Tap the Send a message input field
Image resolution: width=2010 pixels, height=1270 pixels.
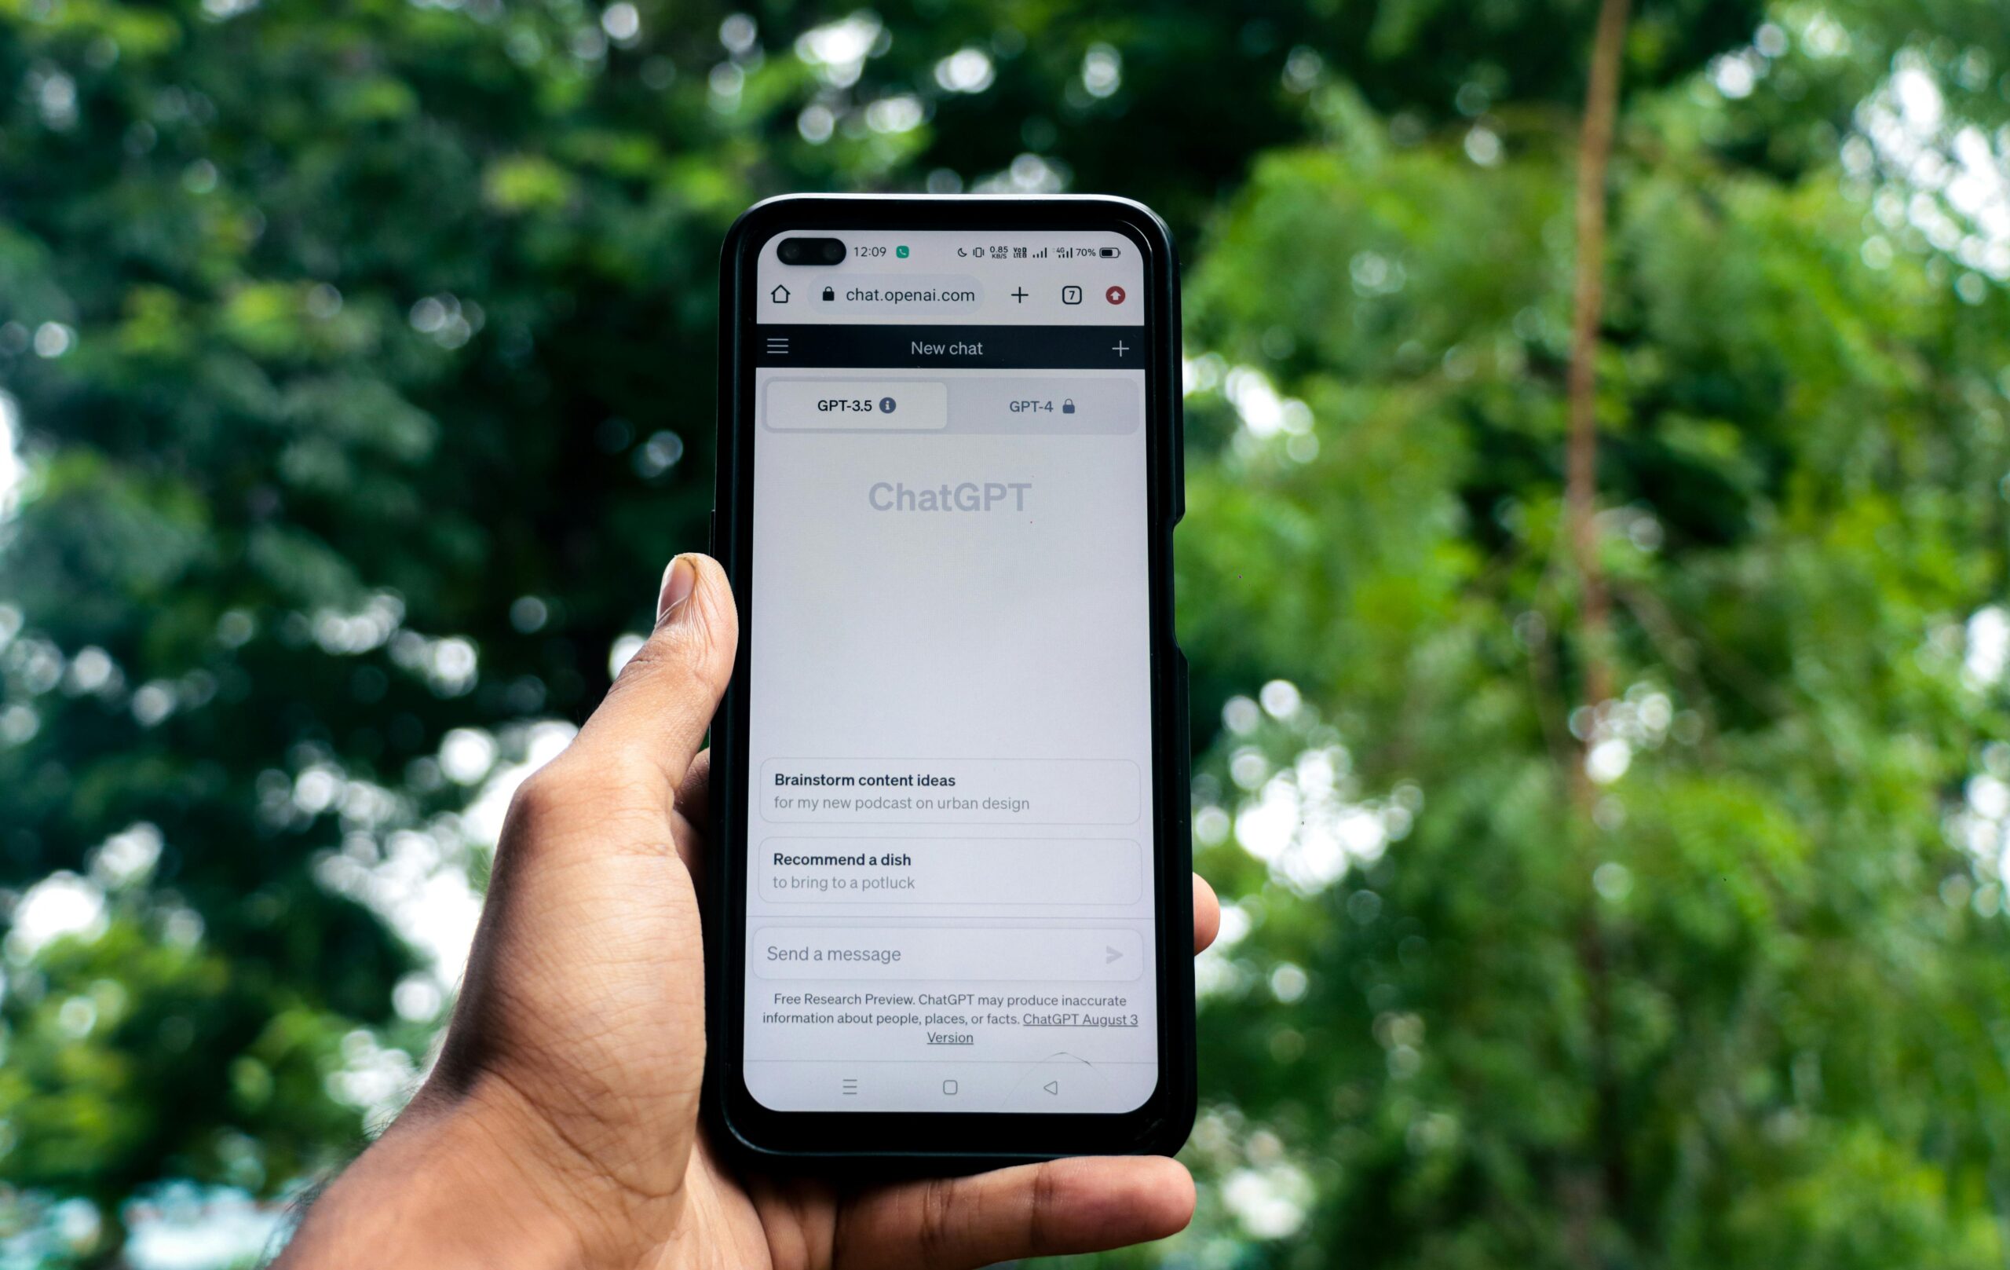point(946,953)
